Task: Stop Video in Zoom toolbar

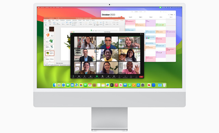Action: pyautogui.click(x=79, y=77)
